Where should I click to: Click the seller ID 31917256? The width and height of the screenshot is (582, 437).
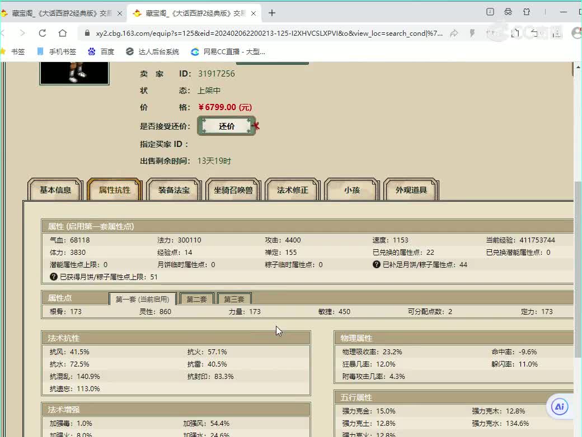[x=217, y=73]
